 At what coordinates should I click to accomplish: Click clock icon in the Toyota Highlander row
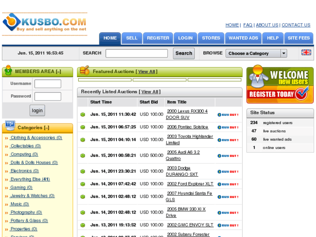[x=83, y=140]
